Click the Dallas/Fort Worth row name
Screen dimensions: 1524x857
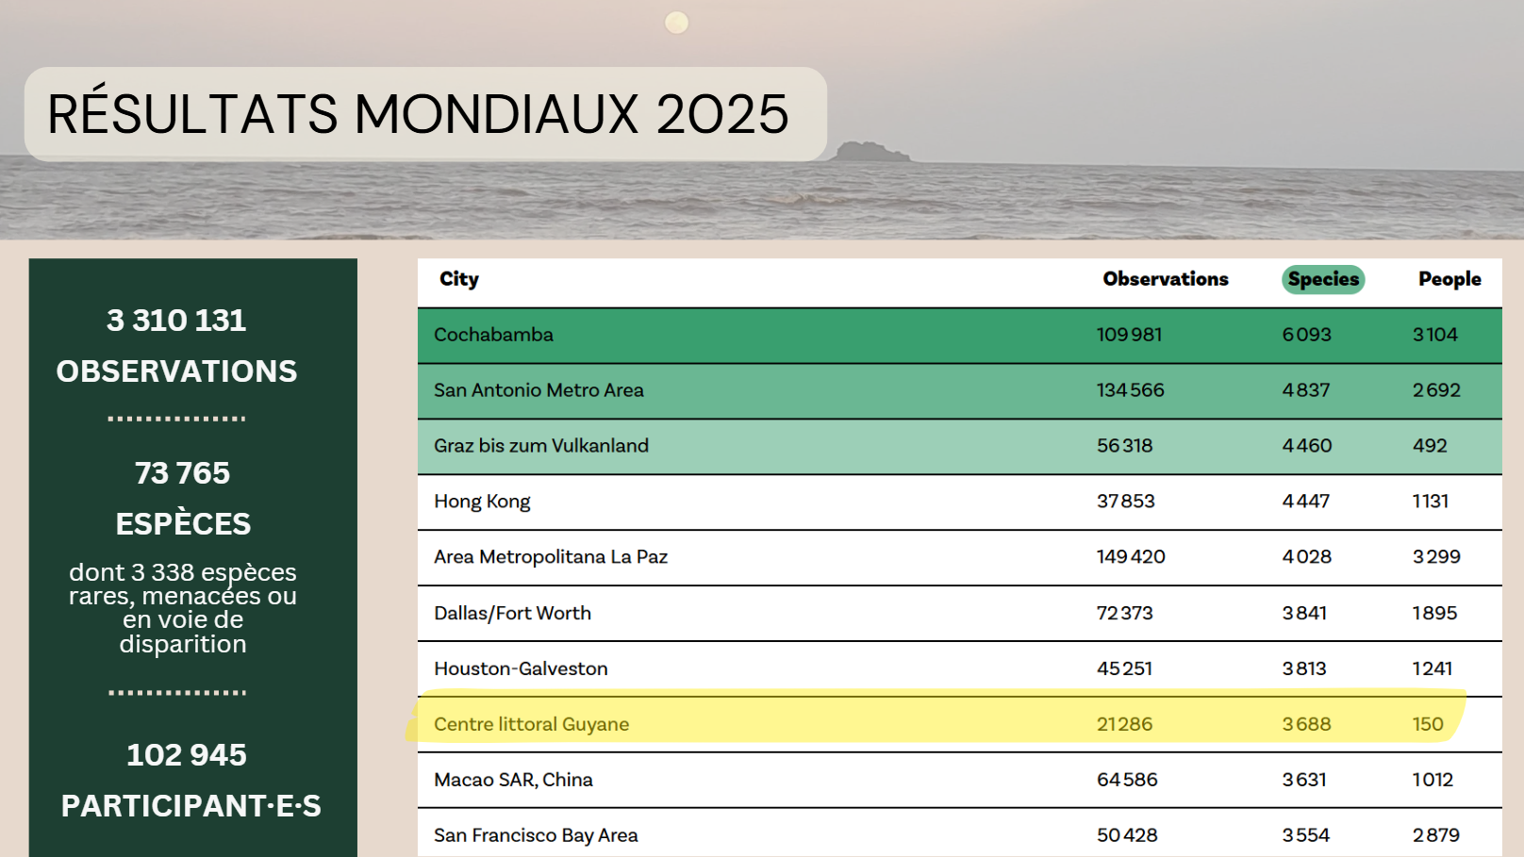(512, 613)
